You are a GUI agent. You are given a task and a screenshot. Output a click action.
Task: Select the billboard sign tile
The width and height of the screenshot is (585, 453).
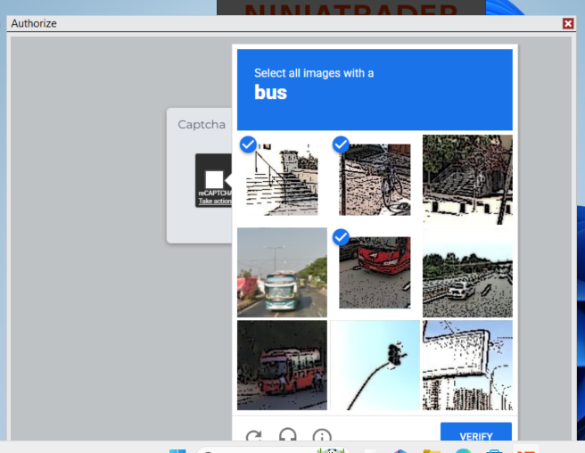(467, 365)
